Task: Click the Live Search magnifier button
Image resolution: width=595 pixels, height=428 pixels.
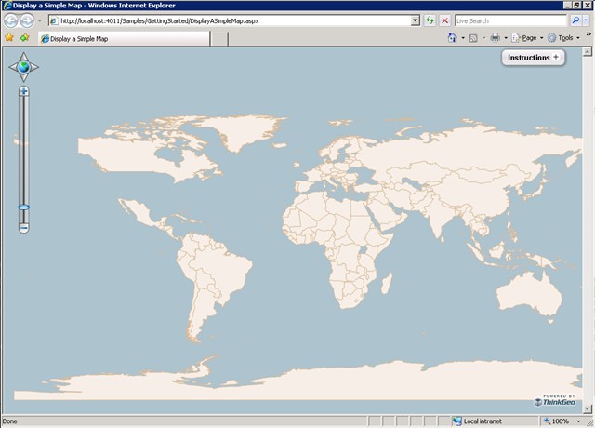Action: [574, 20]
